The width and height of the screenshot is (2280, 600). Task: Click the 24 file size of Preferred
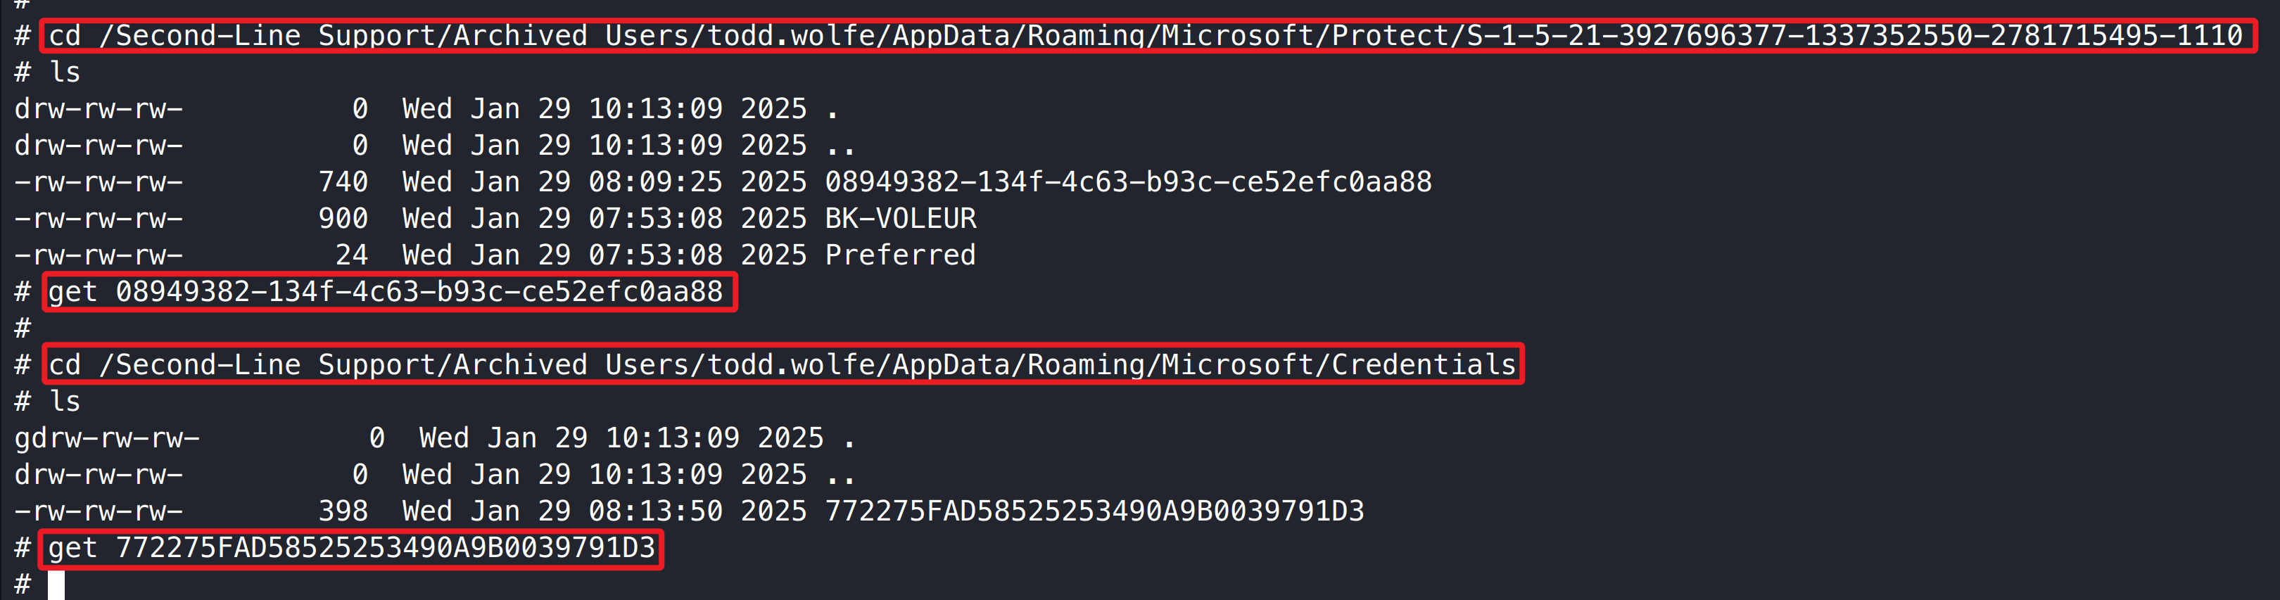[x=351, y=256]
